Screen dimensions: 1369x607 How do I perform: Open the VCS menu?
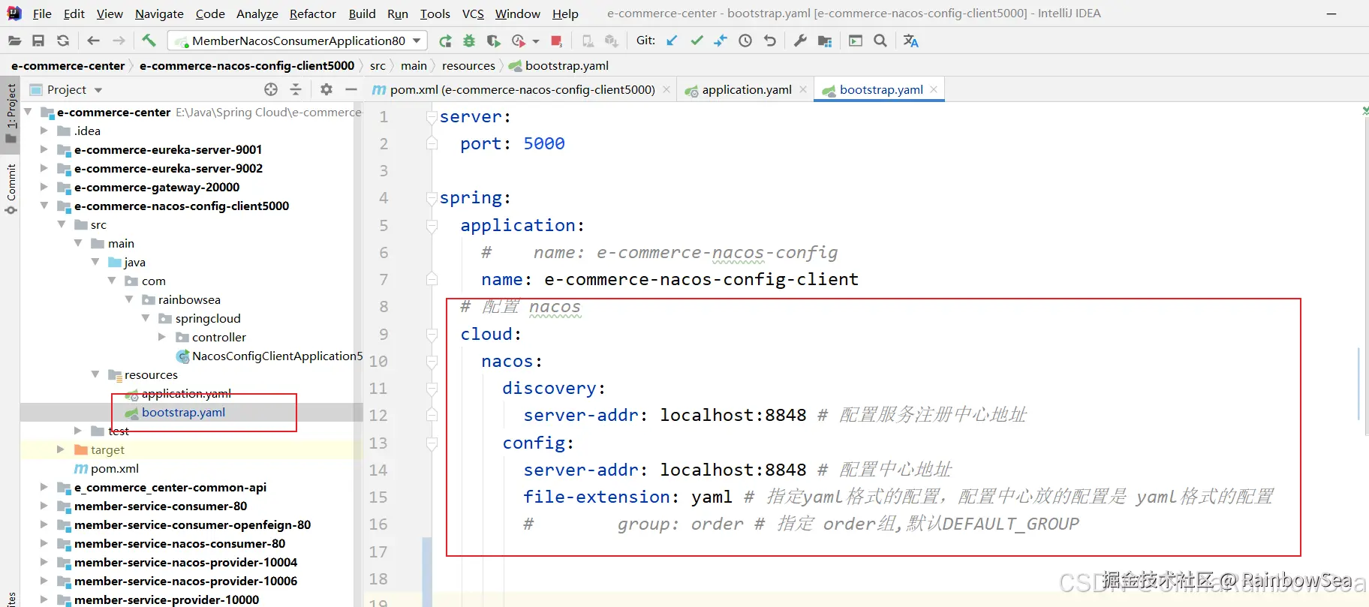[473, 14]
